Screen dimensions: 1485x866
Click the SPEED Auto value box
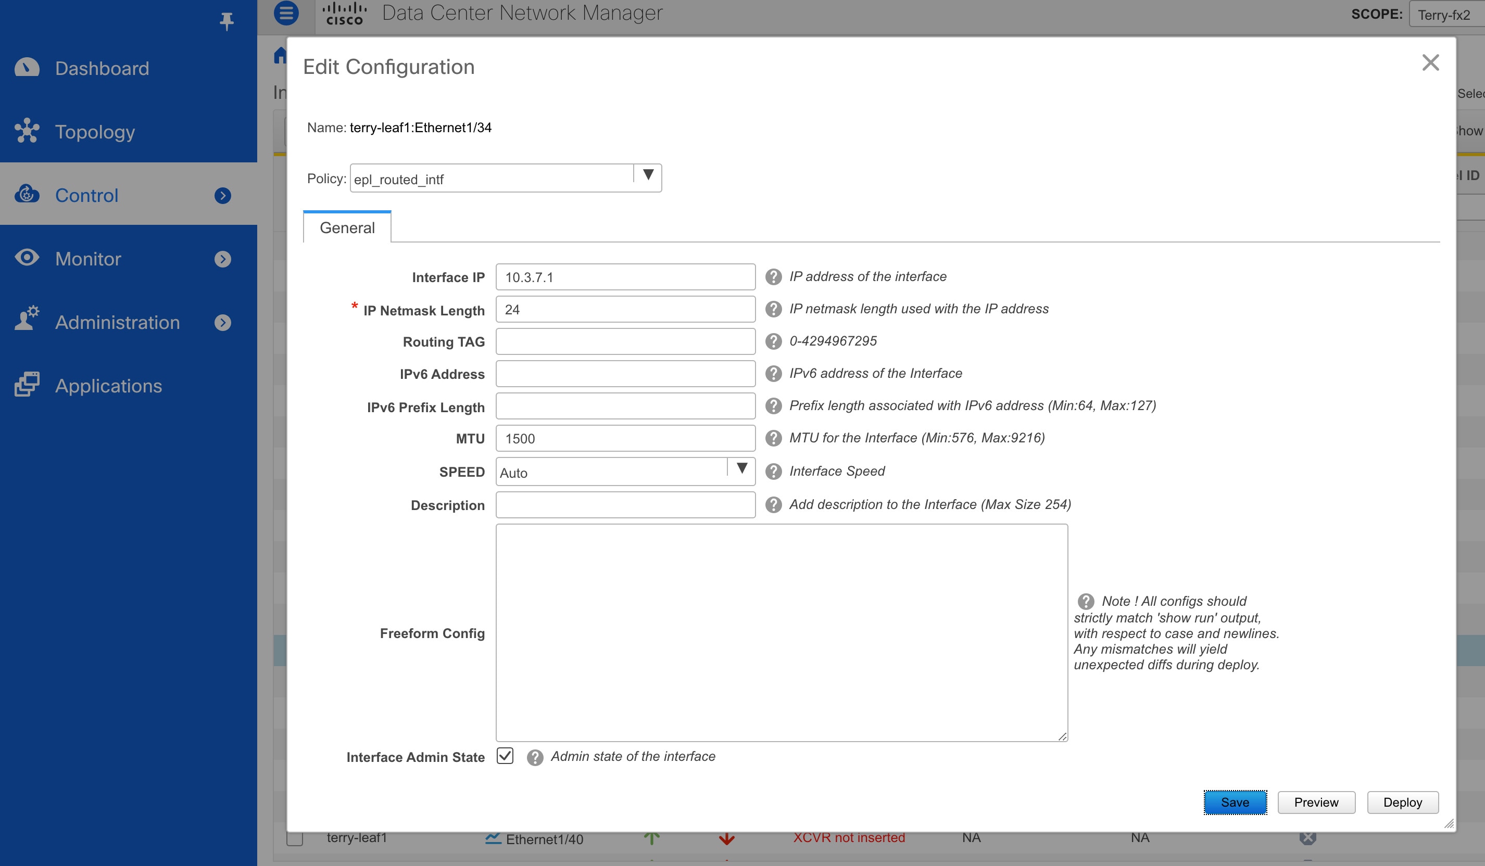point(612,472)
